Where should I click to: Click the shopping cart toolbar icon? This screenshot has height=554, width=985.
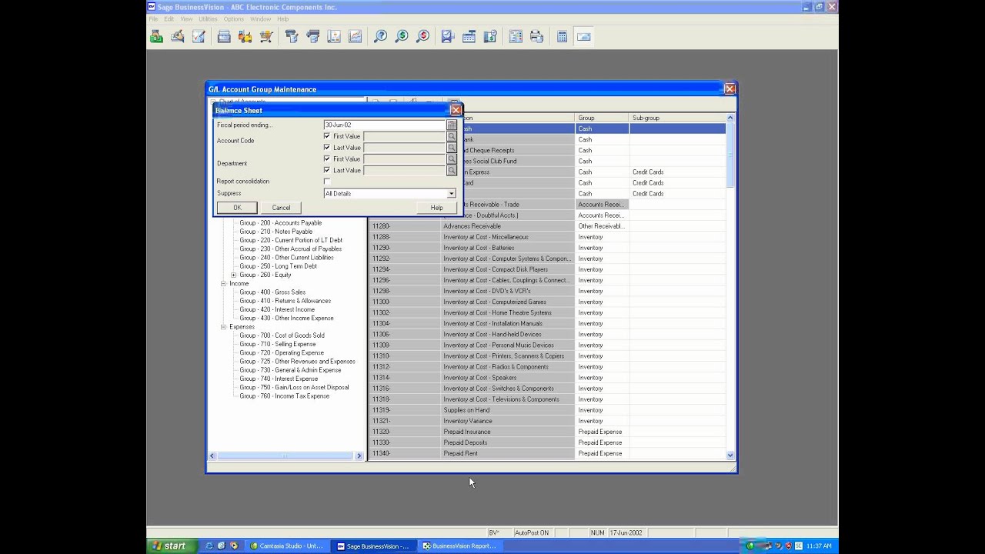point(267,36)
